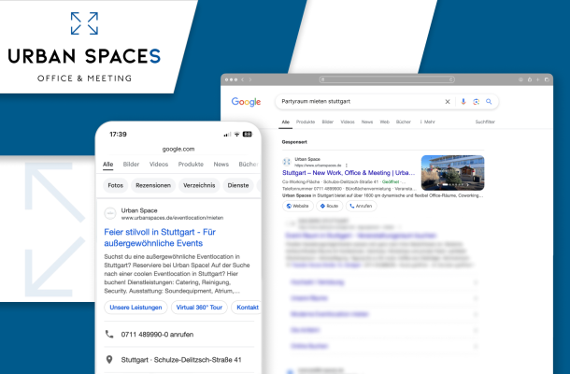The height and width of the screenshot is (374, 570).
Task: Switch to the Produkte tab on the phone
Action: click(x=191, y=164)
